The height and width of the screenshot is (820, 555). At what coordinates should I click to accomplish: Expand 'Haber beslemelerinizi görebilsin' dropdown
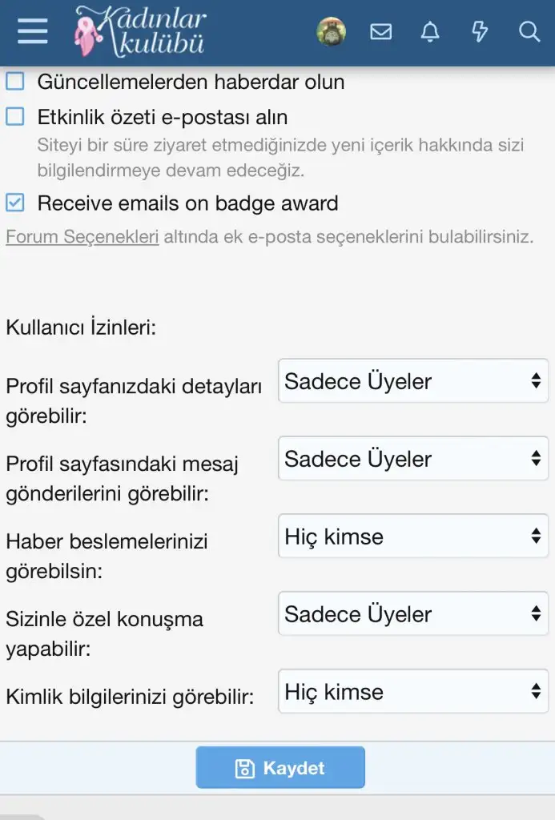(x=412, y=537)
